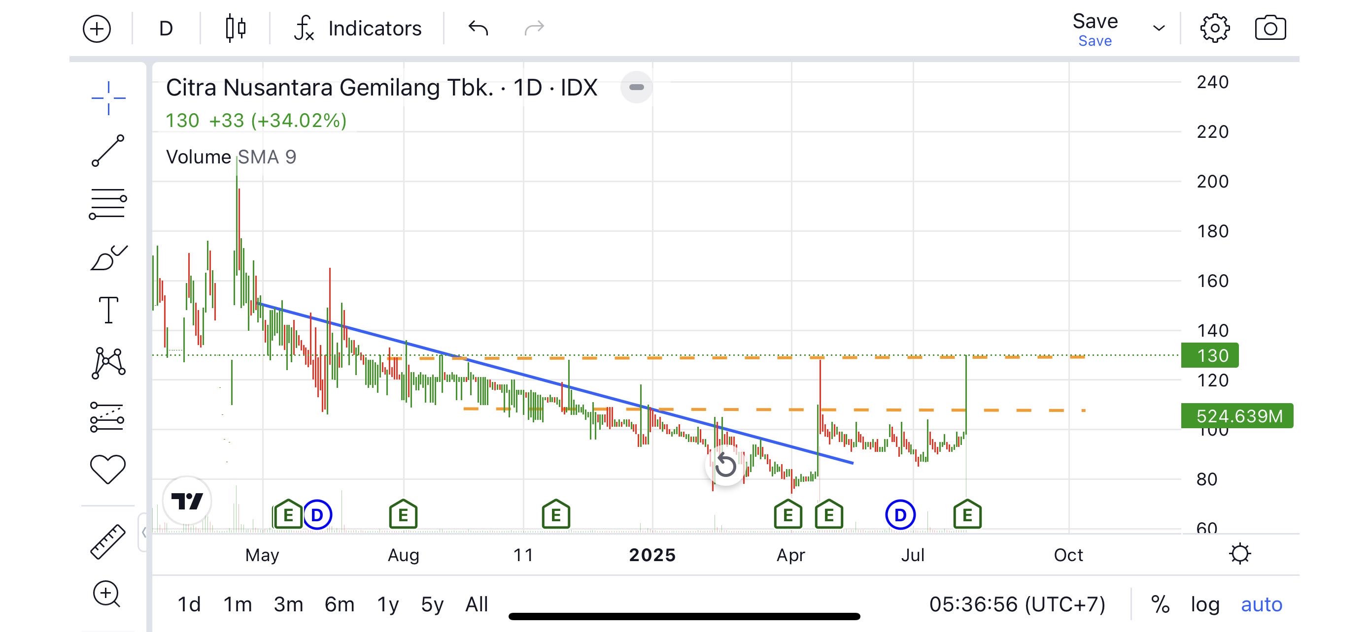1369x632 pixels.
Task: Redo the last chart action
Action: pos(534,28)
